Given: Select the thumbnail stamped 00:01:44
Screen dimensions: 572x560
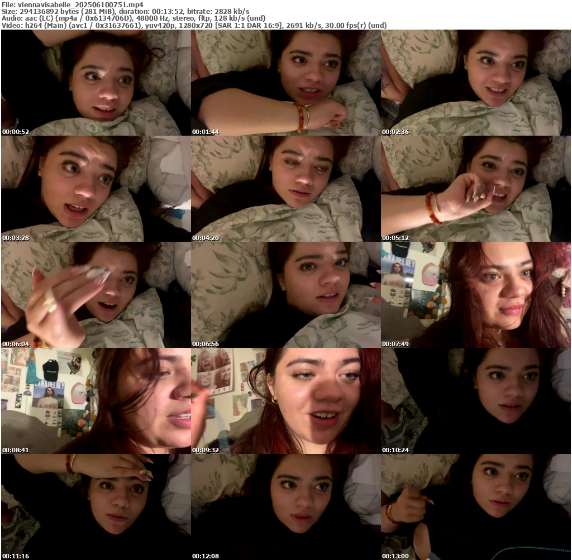Looking at the screenshot, I should click(x=286, y=83).
